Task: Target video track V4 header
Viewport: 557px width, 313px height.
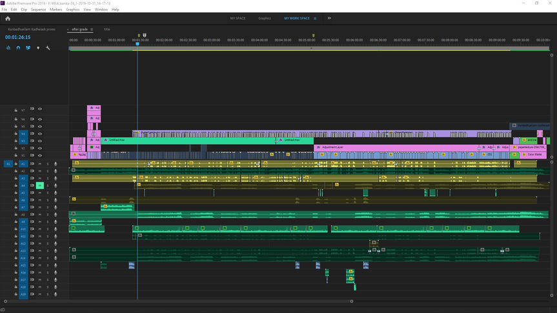Action: pos(23,133)
